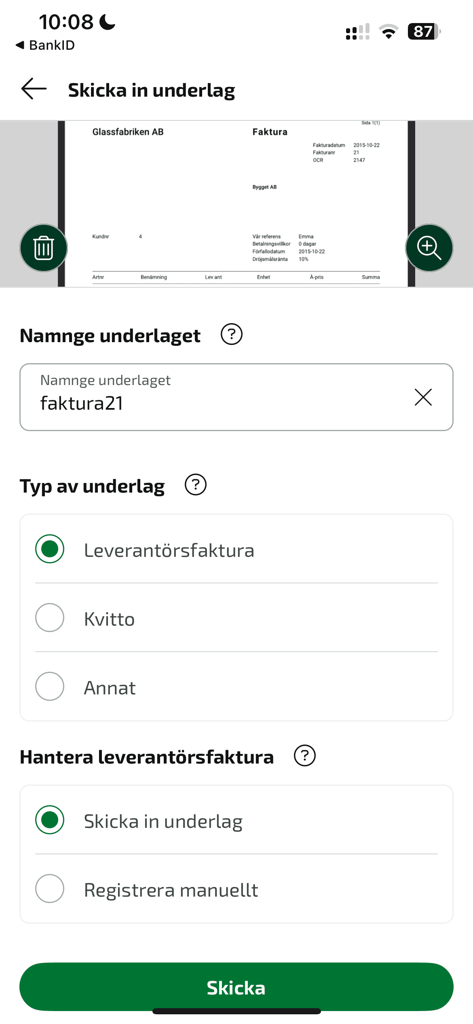Select the Skicka in underlag option

click(x=50, y=820)
